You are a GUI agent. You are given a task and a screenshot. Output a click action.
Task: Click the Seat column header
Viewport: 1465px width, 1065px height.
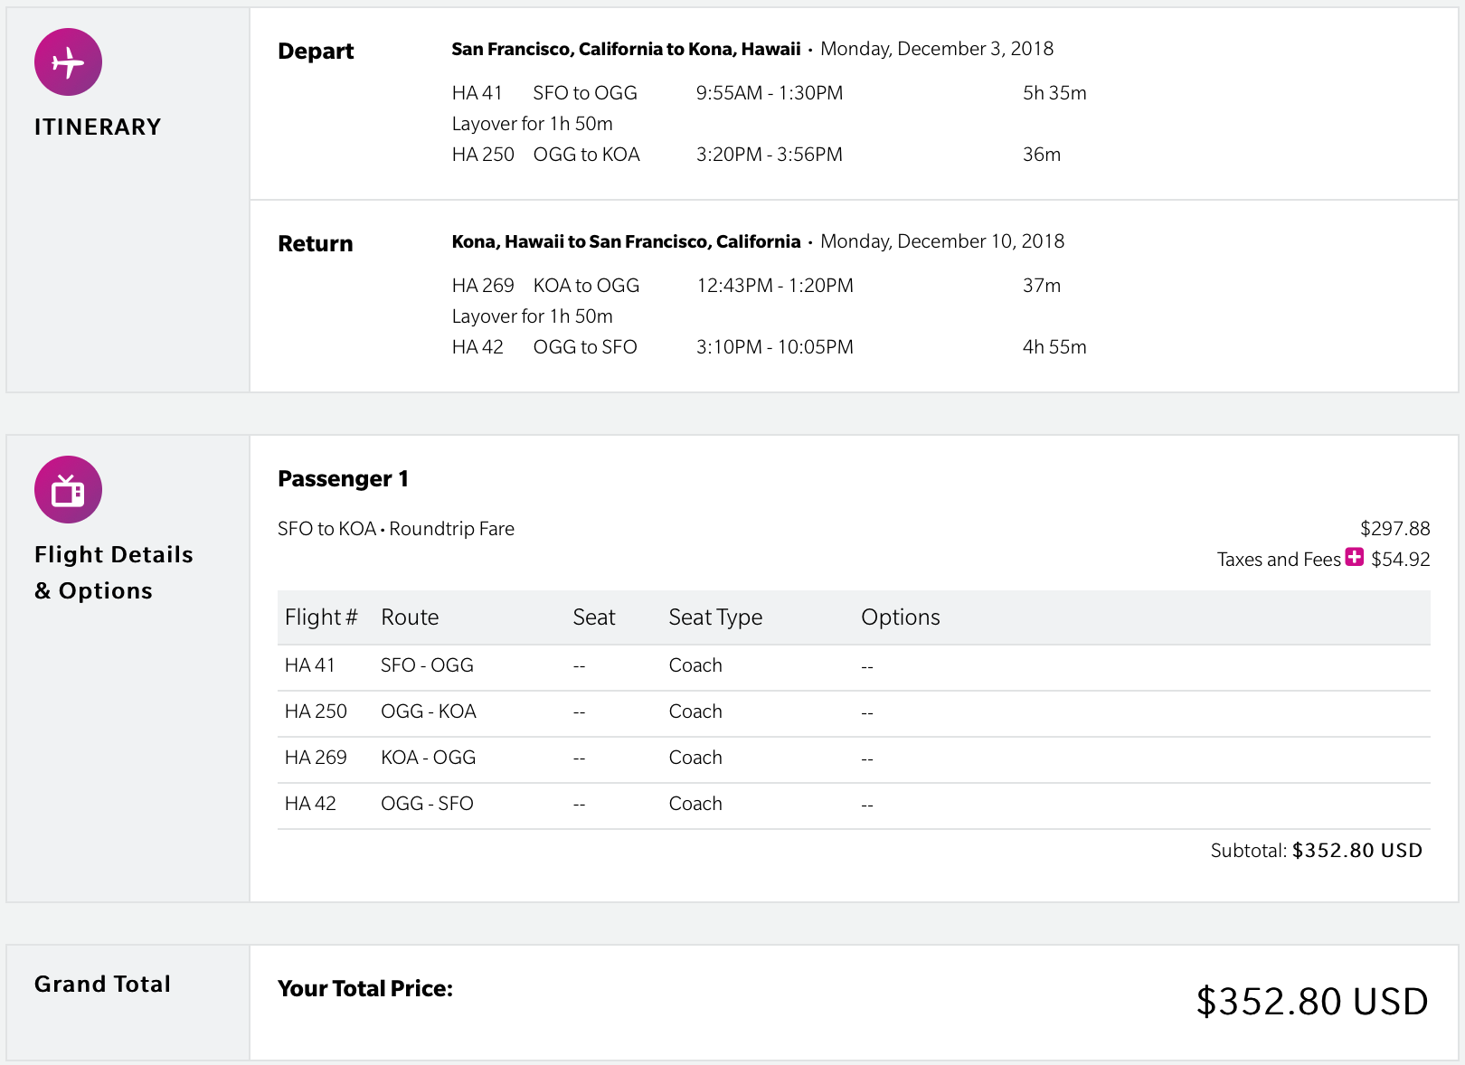point(594,617)
